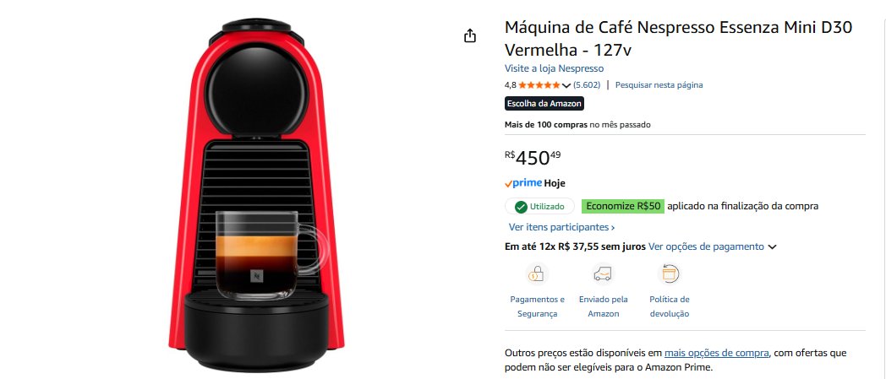Screen dimensions: 886x379
Task: Open Visite a loja Nespresso link
Action: tap(554, 68)
